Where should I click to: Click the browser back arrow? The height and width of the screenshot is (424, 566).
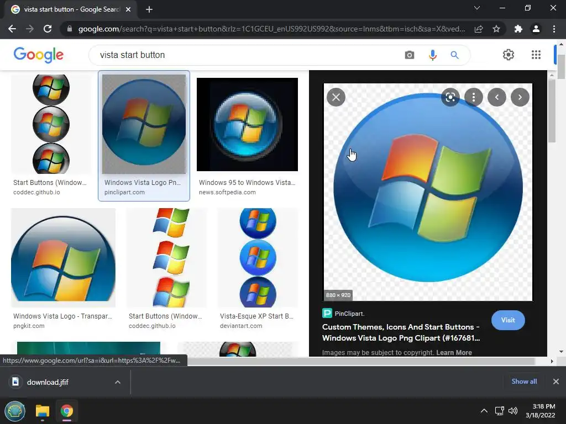[12, 29]
